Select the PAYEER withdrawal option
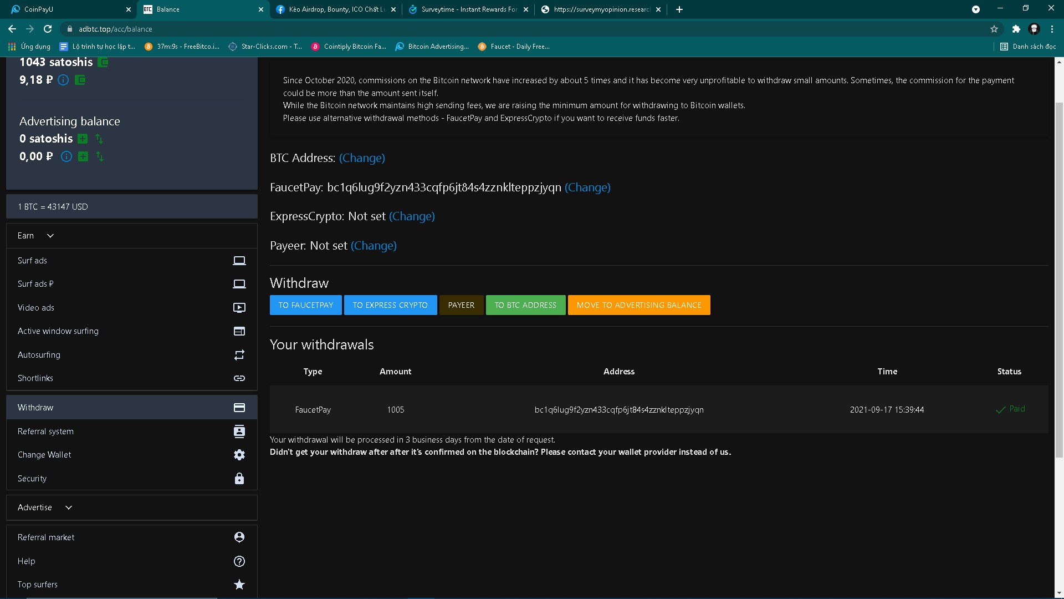Screen dimensions: 1064x599 click(x=461, y=305)
